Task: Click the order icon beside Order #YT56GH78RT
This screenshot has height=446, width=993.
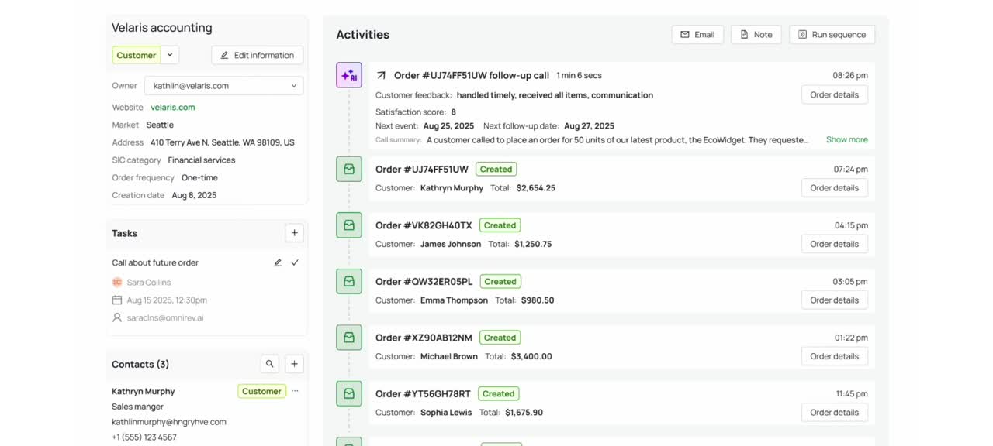Action: click(x=349, y=393)
